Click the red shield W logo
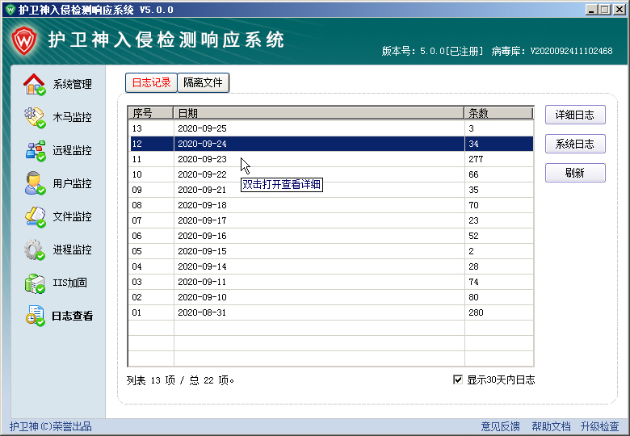This screenshot has height=436, width=630. [x=23, y=40]
